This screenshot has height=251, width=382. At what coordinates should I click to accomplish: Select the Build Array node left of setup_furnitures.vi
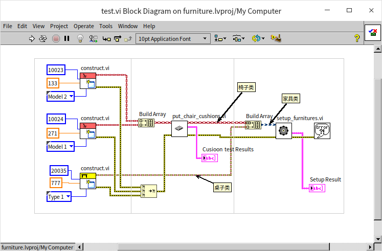[x=253, y=125]
